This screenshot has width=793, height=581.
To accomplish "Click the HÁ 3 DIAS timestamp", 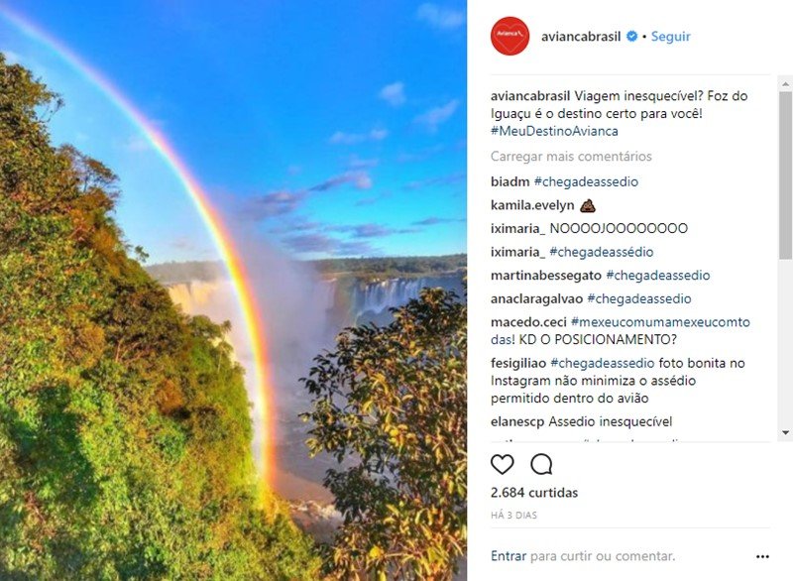I will pos(513,516).
